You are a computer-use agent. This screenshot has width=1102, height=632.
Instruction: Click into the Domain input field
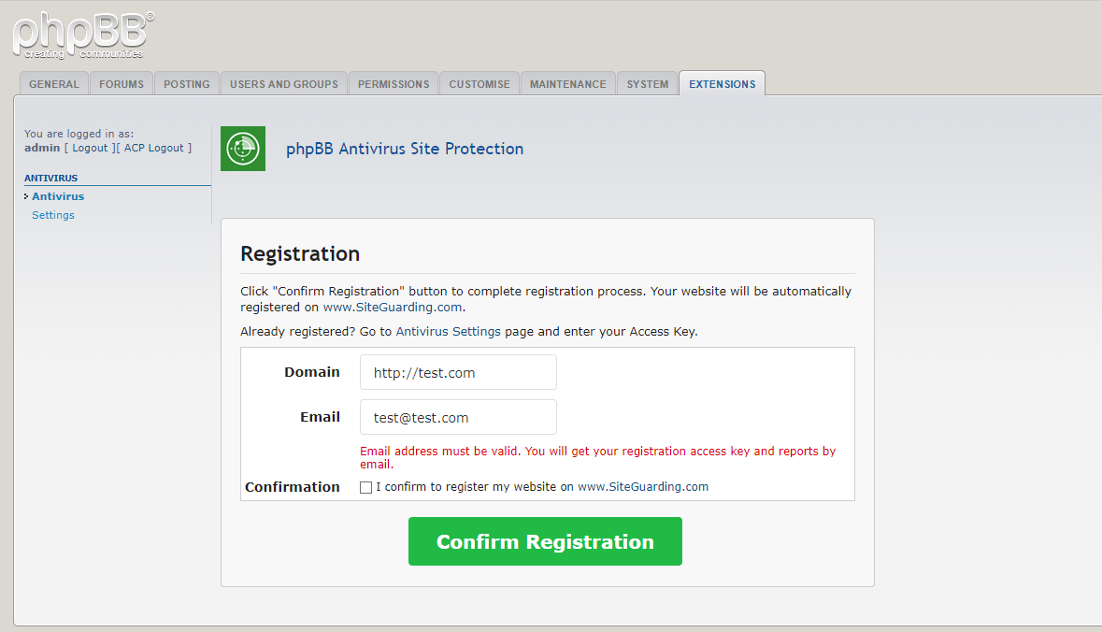[x=458, y=372]
